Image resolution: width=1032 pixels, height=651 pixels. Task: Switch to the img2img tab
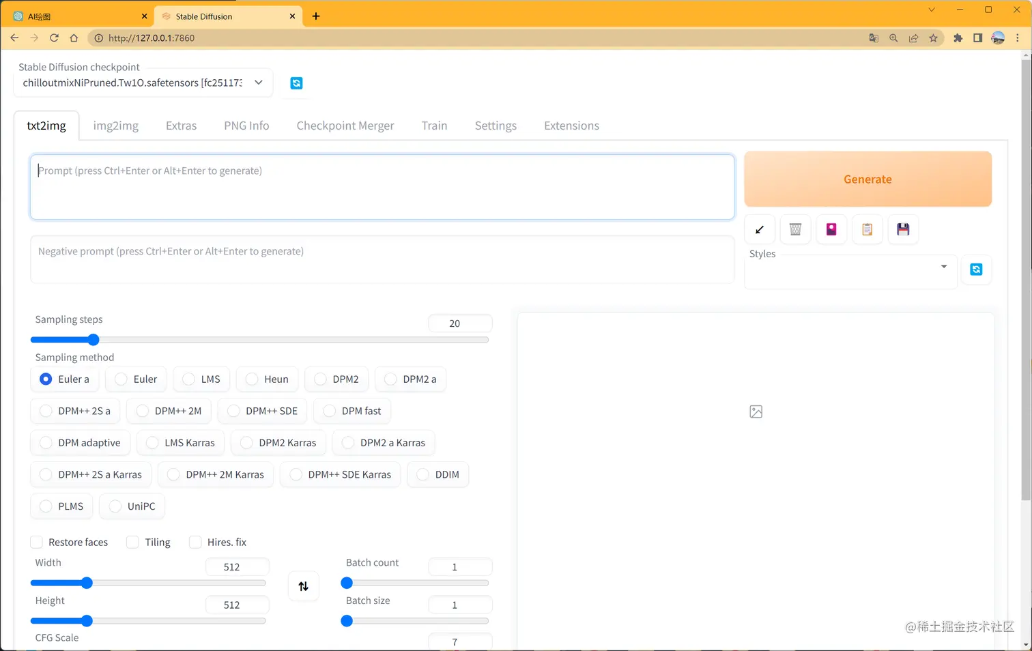116,126
